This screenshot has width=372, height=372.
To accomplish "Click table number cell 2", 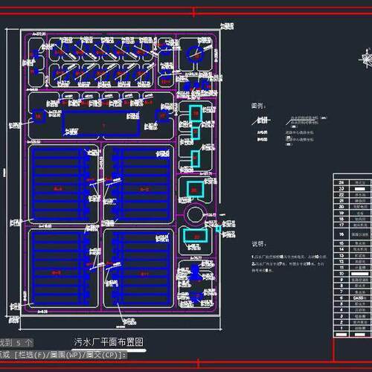I will 341,322.
